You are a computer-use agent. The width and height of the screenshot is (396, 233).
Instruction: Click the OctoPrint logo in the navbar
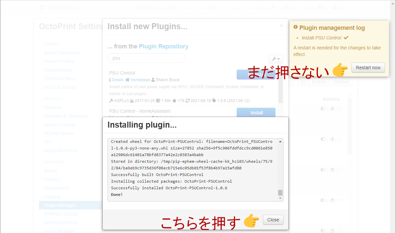57,8
